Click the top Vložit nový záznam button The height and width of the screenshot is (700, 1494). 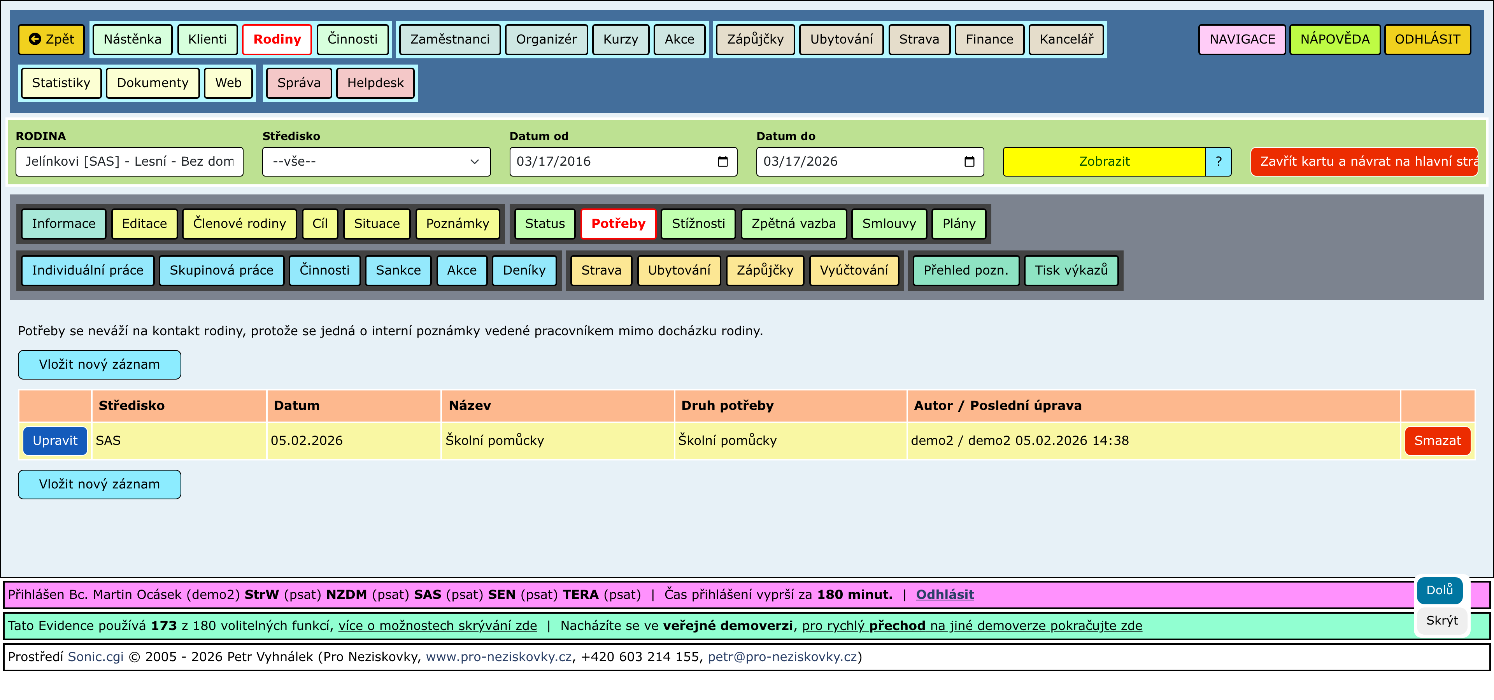point(99,364)
